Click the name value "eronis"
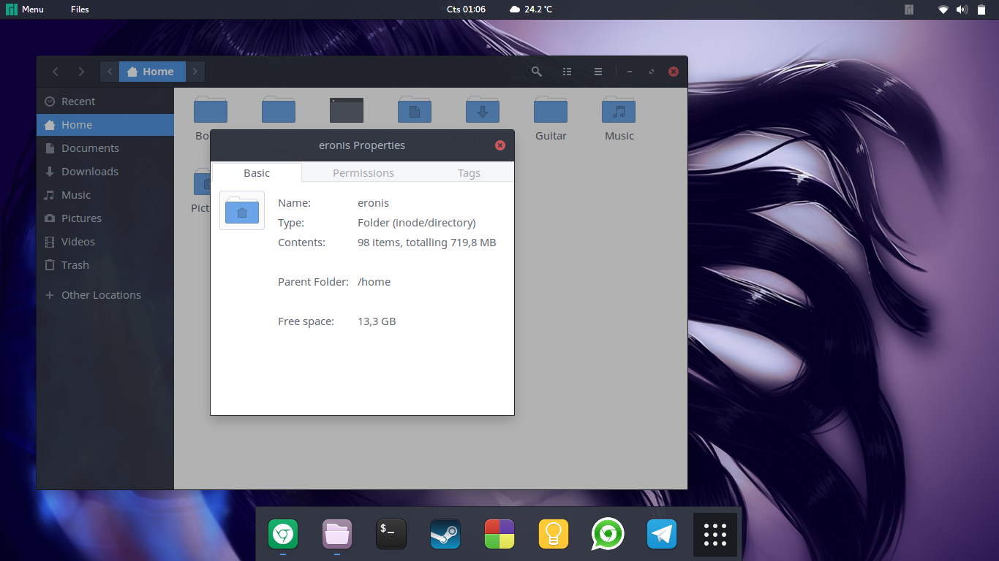 pyautogui.click(x=373, y=203)
